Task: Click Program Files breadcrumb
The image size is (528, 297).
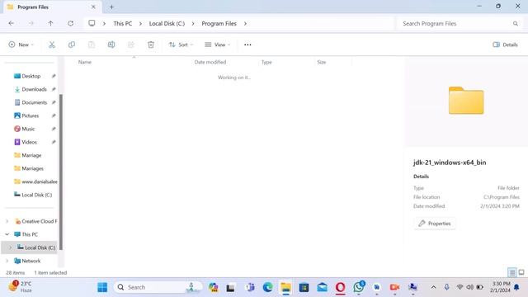Action: click(219, 24)
